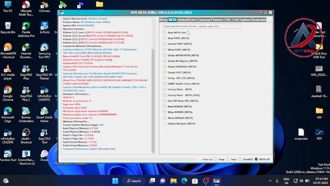Open iTunes desktop icon
This screenshot has width=330, height=186.
44,156
